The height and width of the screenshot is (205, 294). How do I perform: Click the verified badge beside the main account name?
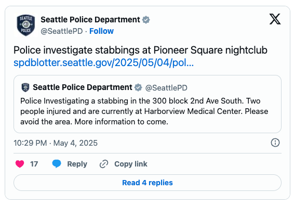[146, 20]
